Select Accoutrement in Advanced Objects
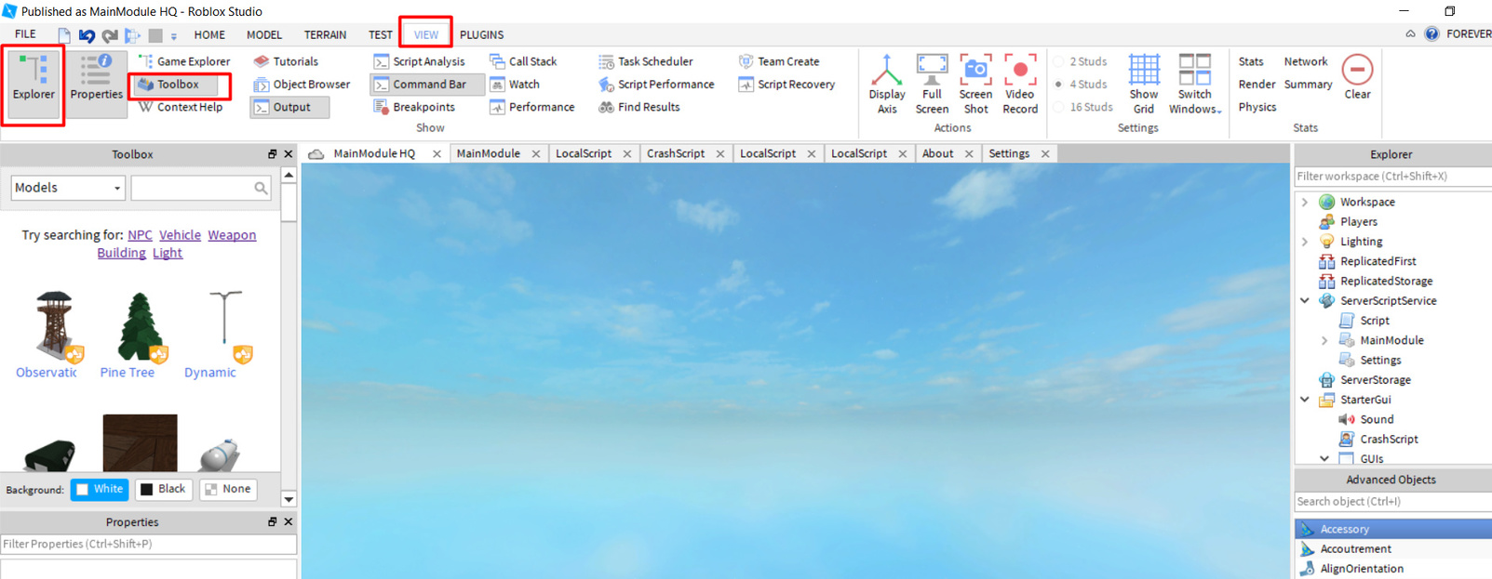 point(1393,549)
